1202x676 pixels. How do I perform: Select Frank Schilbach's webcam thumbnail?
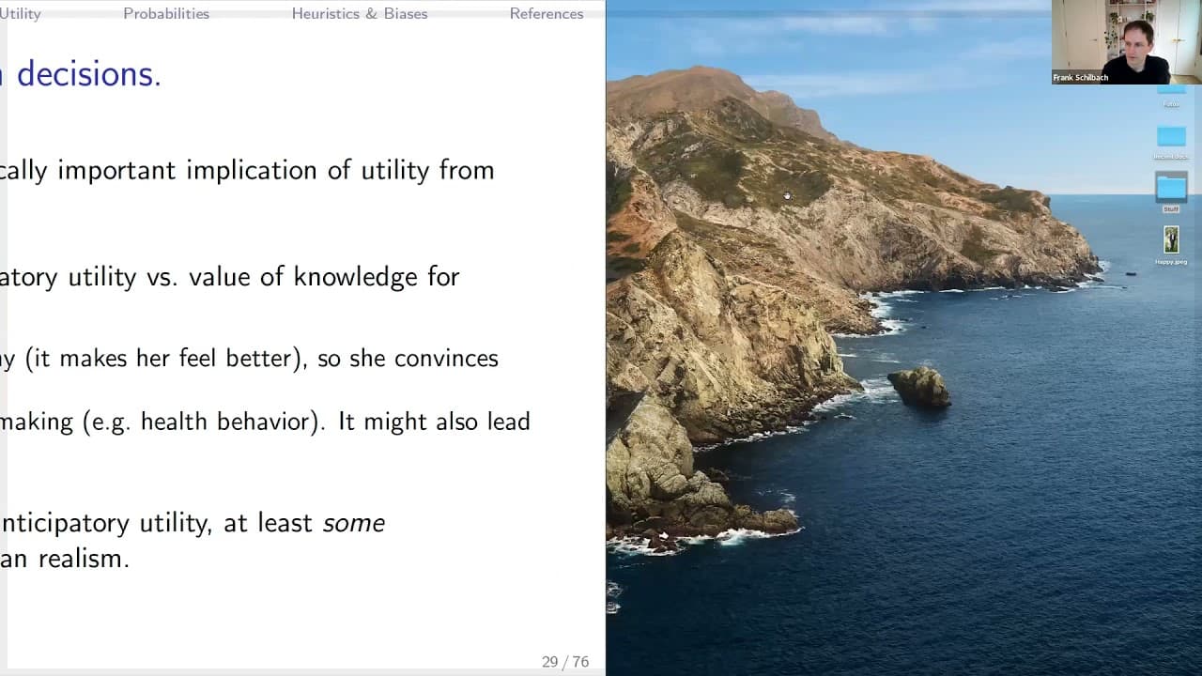pos(1126,42)
